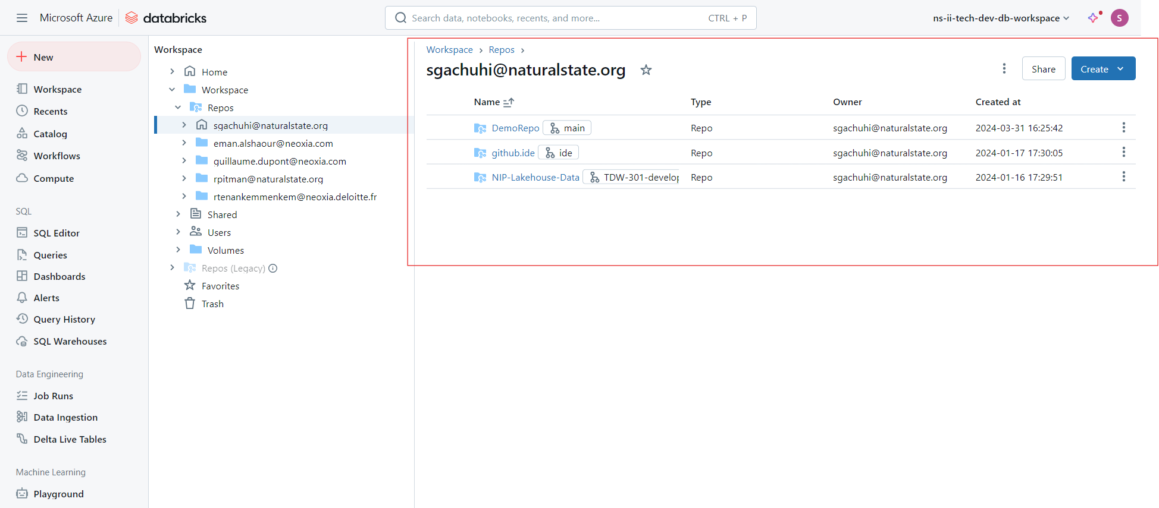Favorite sgachuhi@naturalstate.org with the star
This screenshot has width=1159, height=508.
pos(646,70)
